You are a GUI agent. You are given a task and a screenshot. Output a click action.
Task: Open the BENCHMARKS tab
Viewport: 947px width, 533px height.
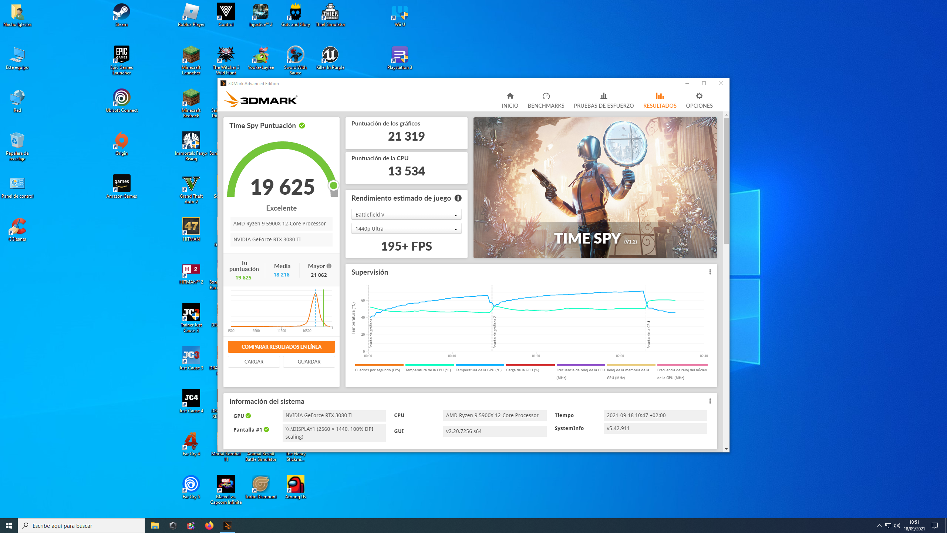tap(546, 100)
